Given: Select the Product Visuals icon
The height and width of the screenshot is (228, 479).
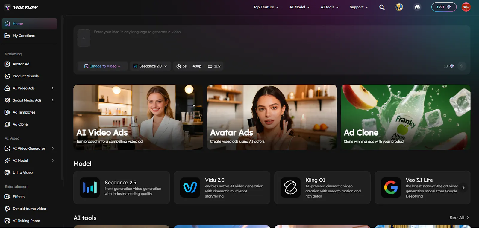Looking at the screenshot, I should [x=7, y=76].
